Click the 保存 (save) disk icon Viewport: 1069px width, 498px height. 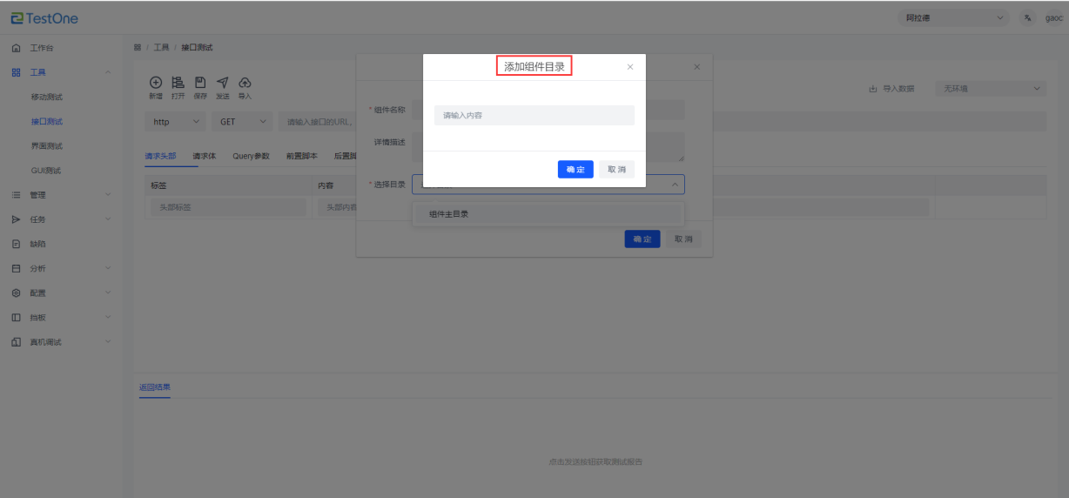pos(200,82)
